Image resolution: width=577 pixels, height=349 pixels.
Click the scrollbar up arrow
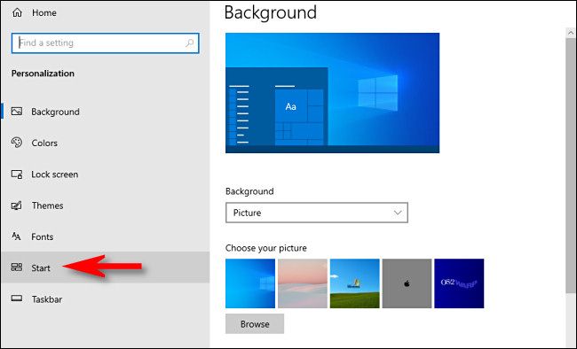point(571,33)
